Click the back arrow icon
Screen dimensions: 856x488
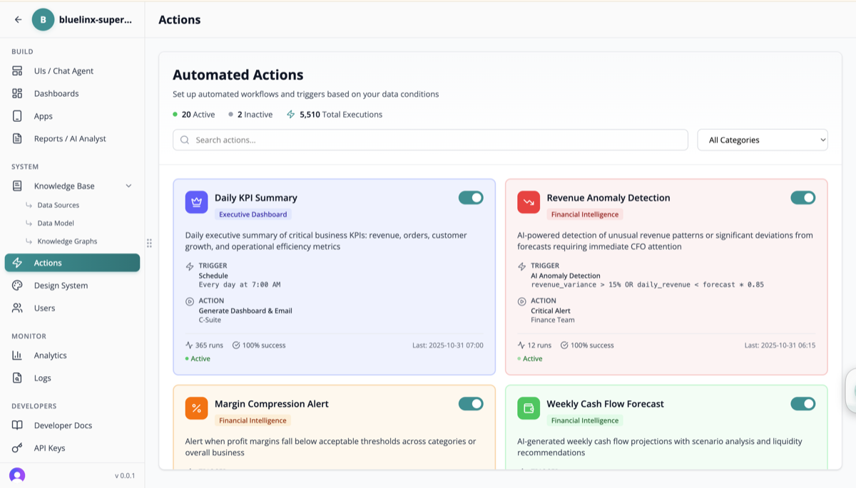(x=19, y=20)
